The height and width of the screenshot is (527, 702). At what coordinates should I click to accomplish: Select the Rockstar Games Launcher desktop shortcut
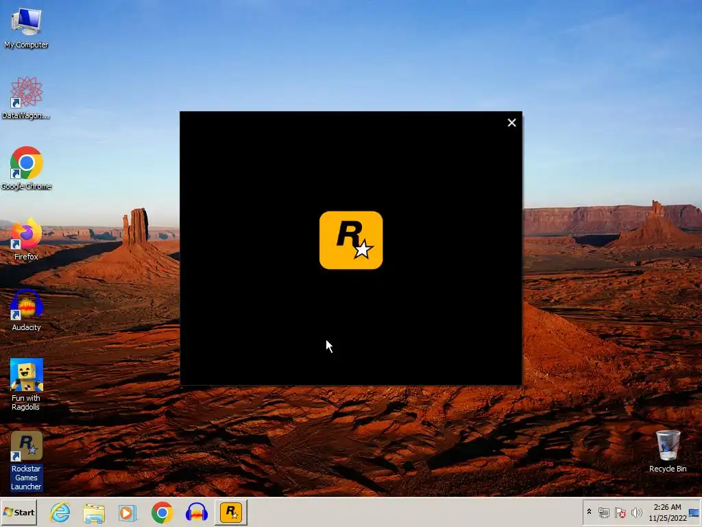(x=26, y=460)
